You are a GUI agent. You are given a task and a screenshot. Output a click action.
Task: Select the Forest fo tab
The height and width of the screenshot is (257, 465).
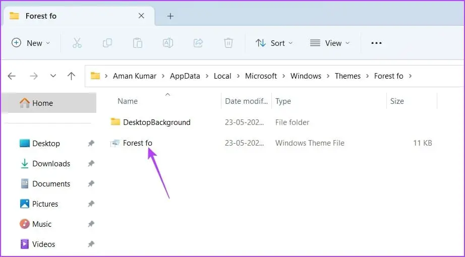79,16
